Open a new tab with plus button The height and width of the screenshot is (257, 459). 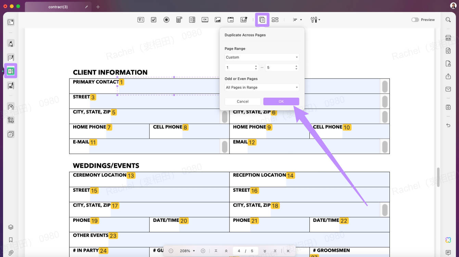[x=98, y=7]
